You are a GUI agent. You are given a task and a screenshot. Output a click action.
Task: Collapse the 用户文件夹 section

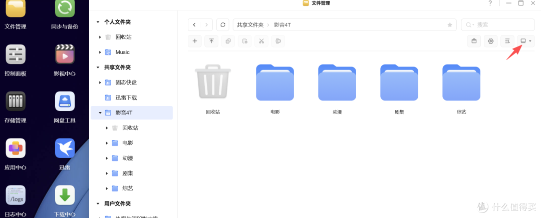click(x=98, y=204)
